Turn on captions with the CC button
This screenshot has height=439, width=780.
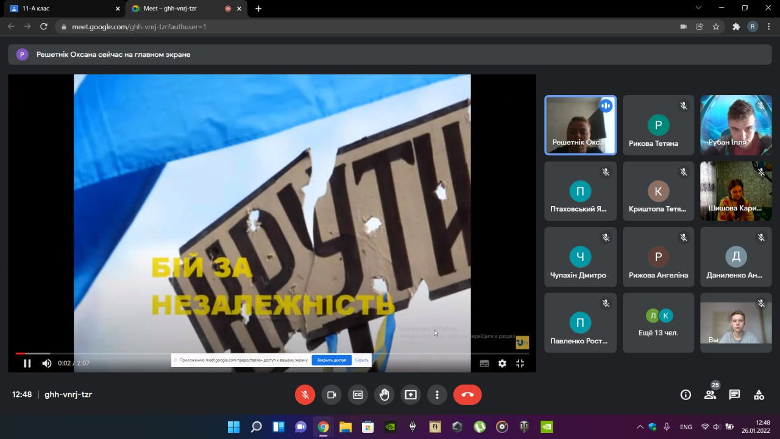[358, 394]
